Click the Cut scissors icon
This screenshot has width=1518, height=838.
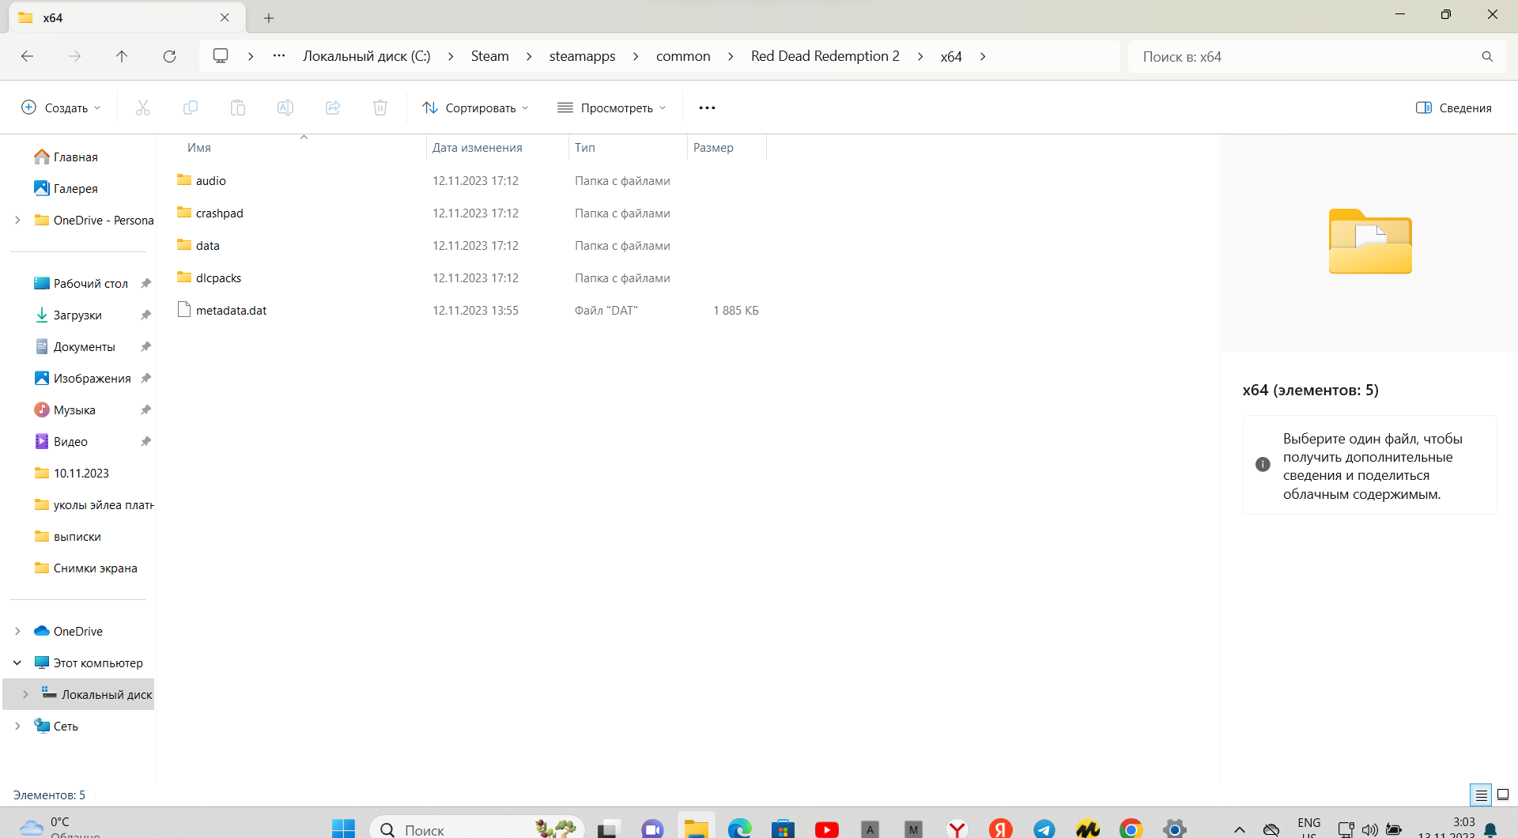point(143,108)
